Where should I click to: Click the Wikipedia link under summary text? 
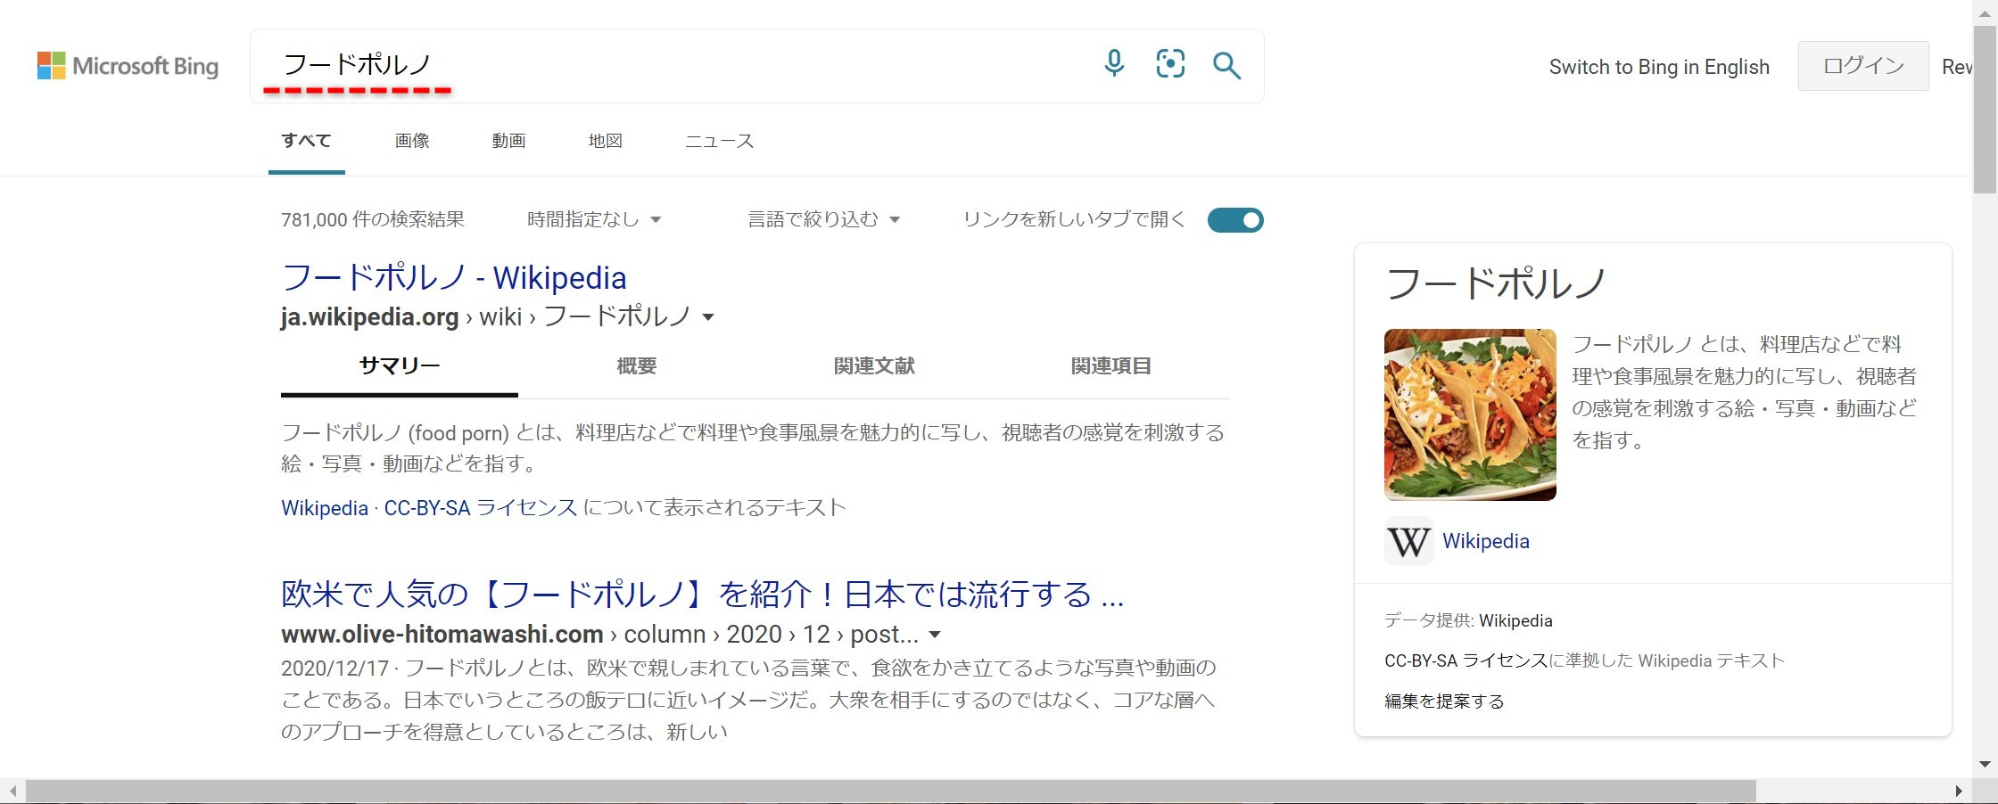(x=325, y=508)
